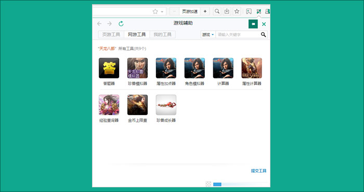
Task: Click the image bookmark toolbar icon
Action: [x=249, y=11]
